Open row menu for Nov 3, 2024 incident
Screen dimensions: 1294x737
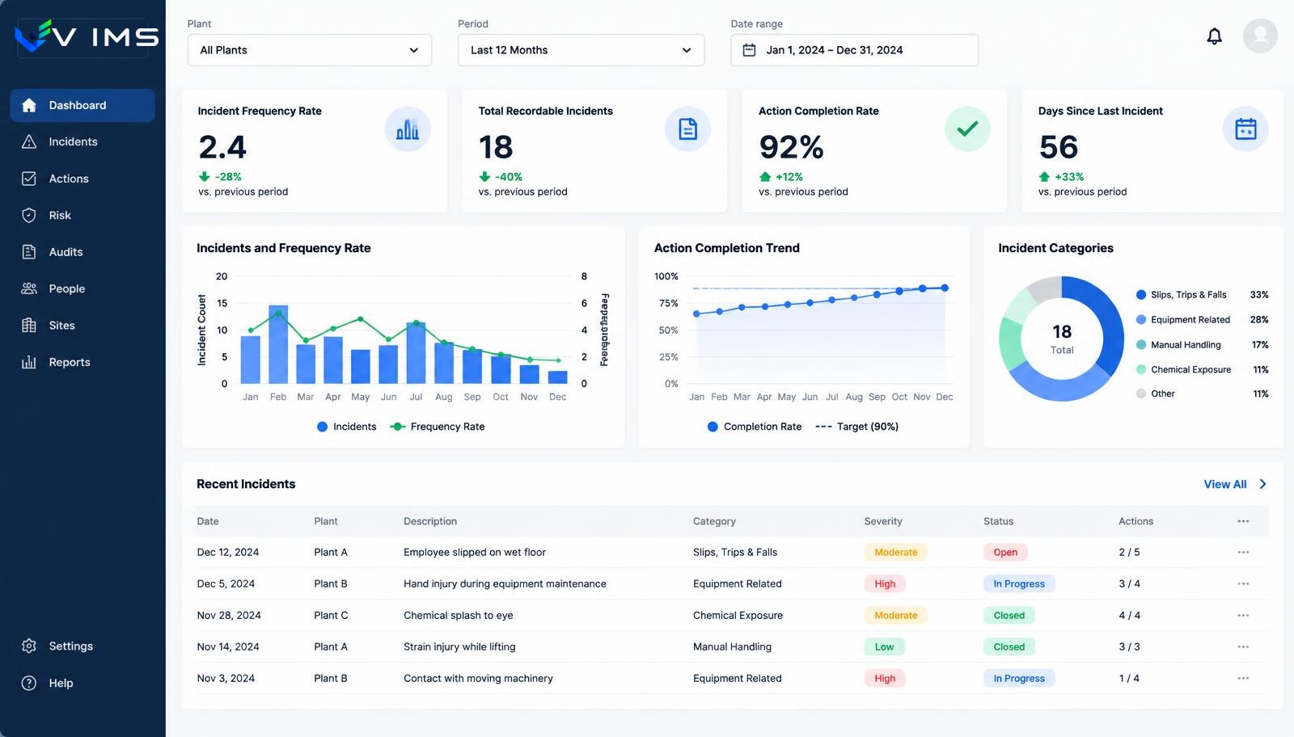pos(1243,678)
